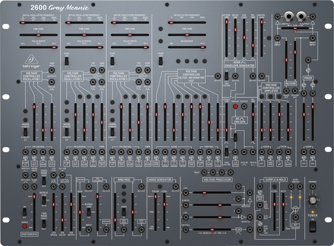
Task: Click the VCF RESONANCE slider
Action: click(187, 47)
